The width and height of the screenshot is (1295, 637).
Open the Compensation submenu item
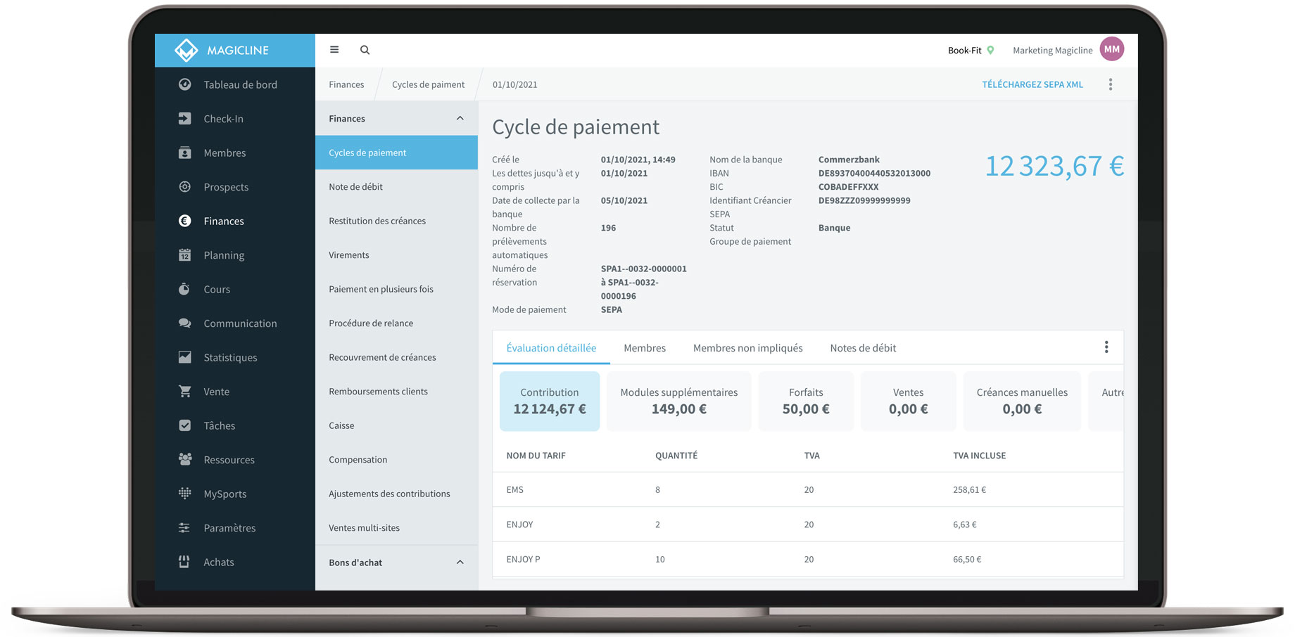[x=396, y=460]
